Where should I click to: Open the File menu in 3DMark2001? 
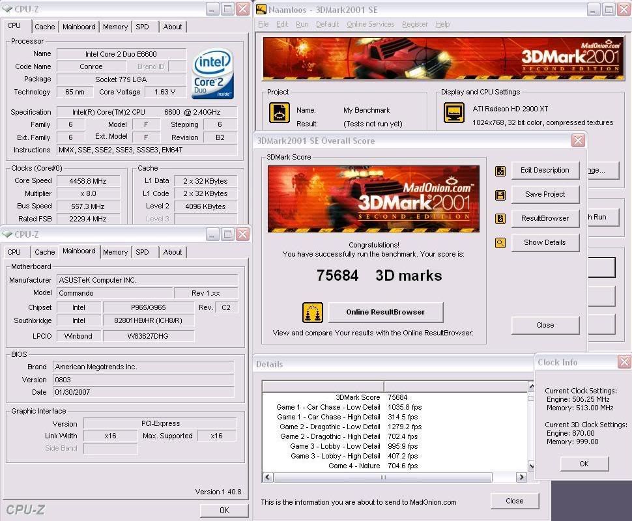click(x=263, y=24)
